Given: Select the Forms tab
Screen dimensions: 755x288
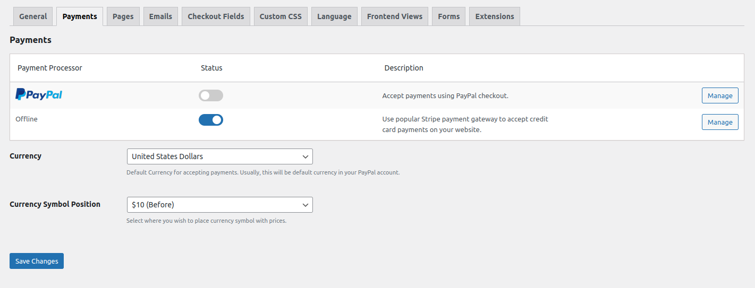Looking at the screenshot, I should pos(448,16).
